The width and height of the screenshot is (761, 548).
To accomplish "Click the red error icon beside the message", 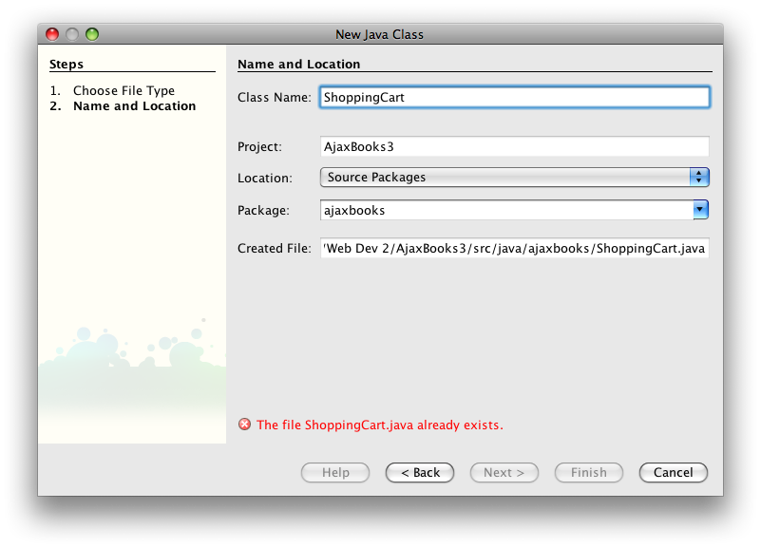I will click(244, 425).
